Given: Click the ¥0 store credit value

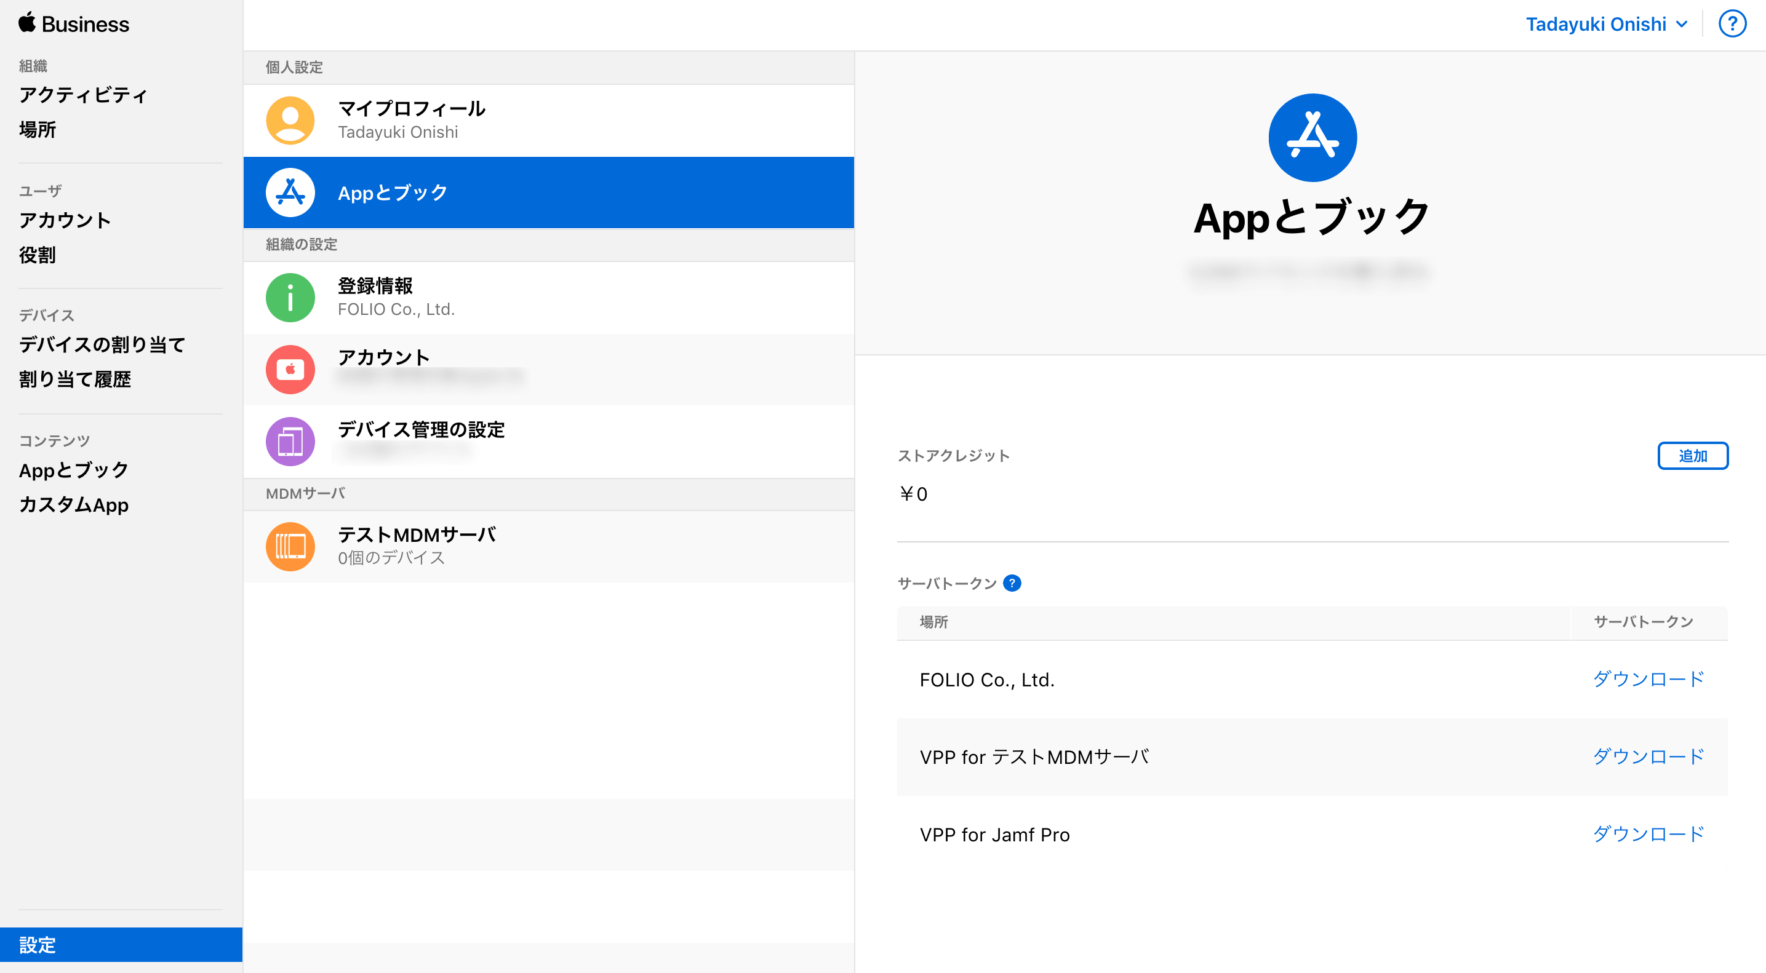Looking at the screenshot, I should [x=913, y=494].
